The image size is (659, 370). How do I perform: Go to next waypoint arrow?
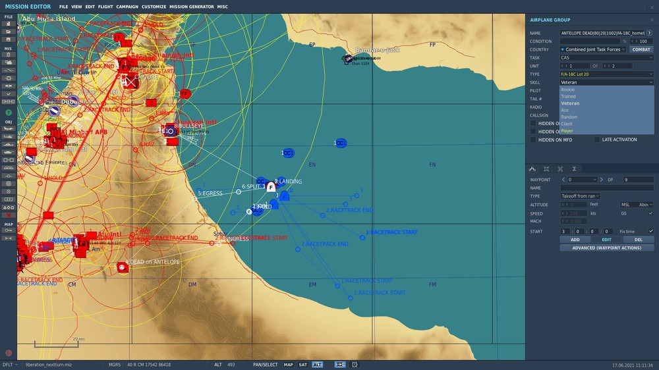(602, 179)
